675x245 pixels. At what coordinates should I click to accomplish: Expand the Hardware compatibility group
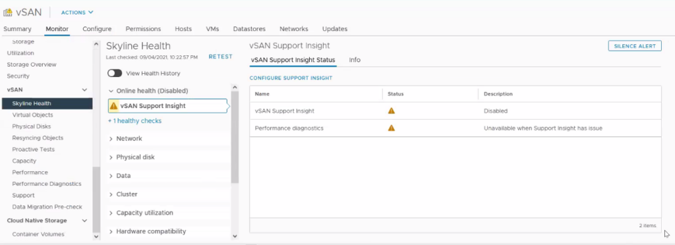tap(111, 231)
